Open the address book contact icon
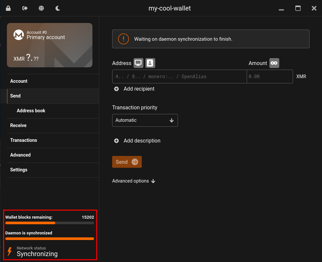322x262 pixels. tap(150, 63)
